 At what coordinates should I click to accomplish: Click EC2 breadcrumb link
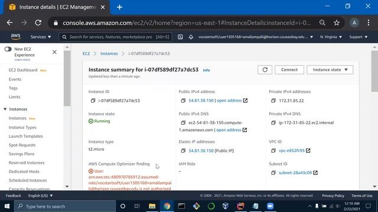[86, 54]
